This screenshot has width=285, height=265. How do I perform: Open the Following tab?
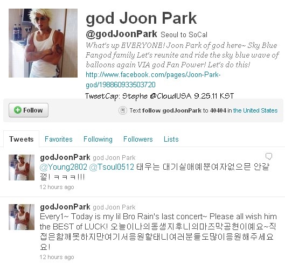coord(98,139)
